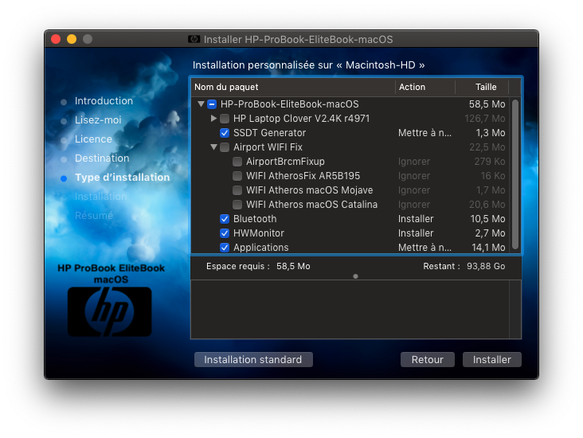Switch to Installation standard
583x438 pixels.
tap(253, 360)
